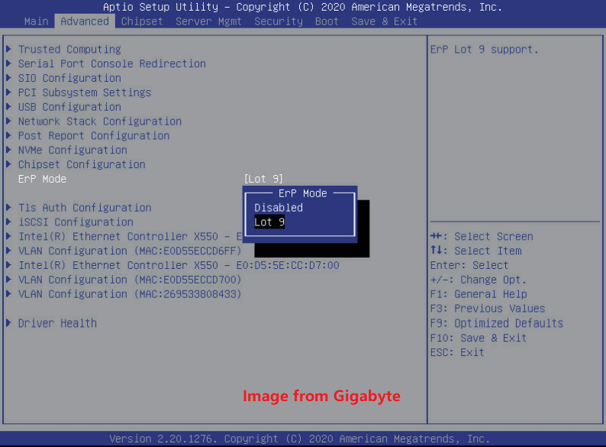Switch to the Main tab
The width and height of the screenshot is (606, 447).
pyautogui.click(x=37, y=21)
